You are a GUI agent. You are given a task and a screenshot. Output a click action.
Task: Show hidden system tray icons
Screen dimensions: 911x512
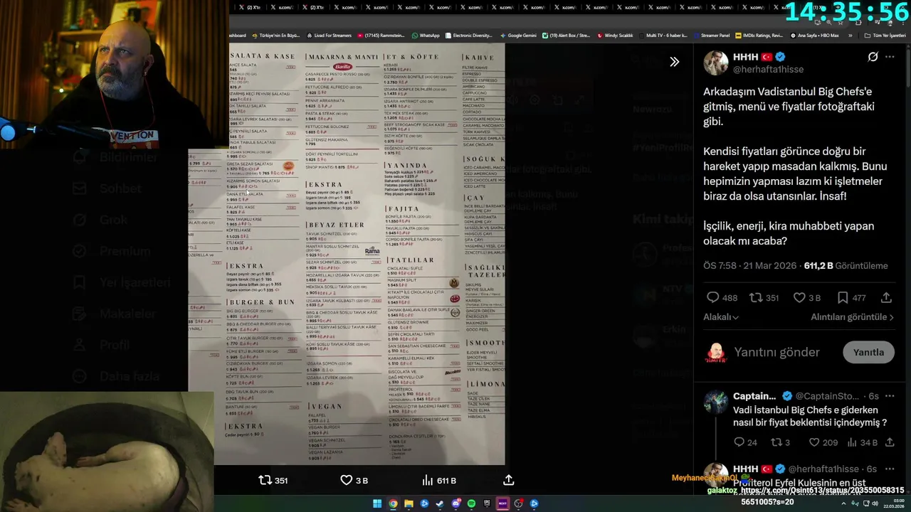843,503
